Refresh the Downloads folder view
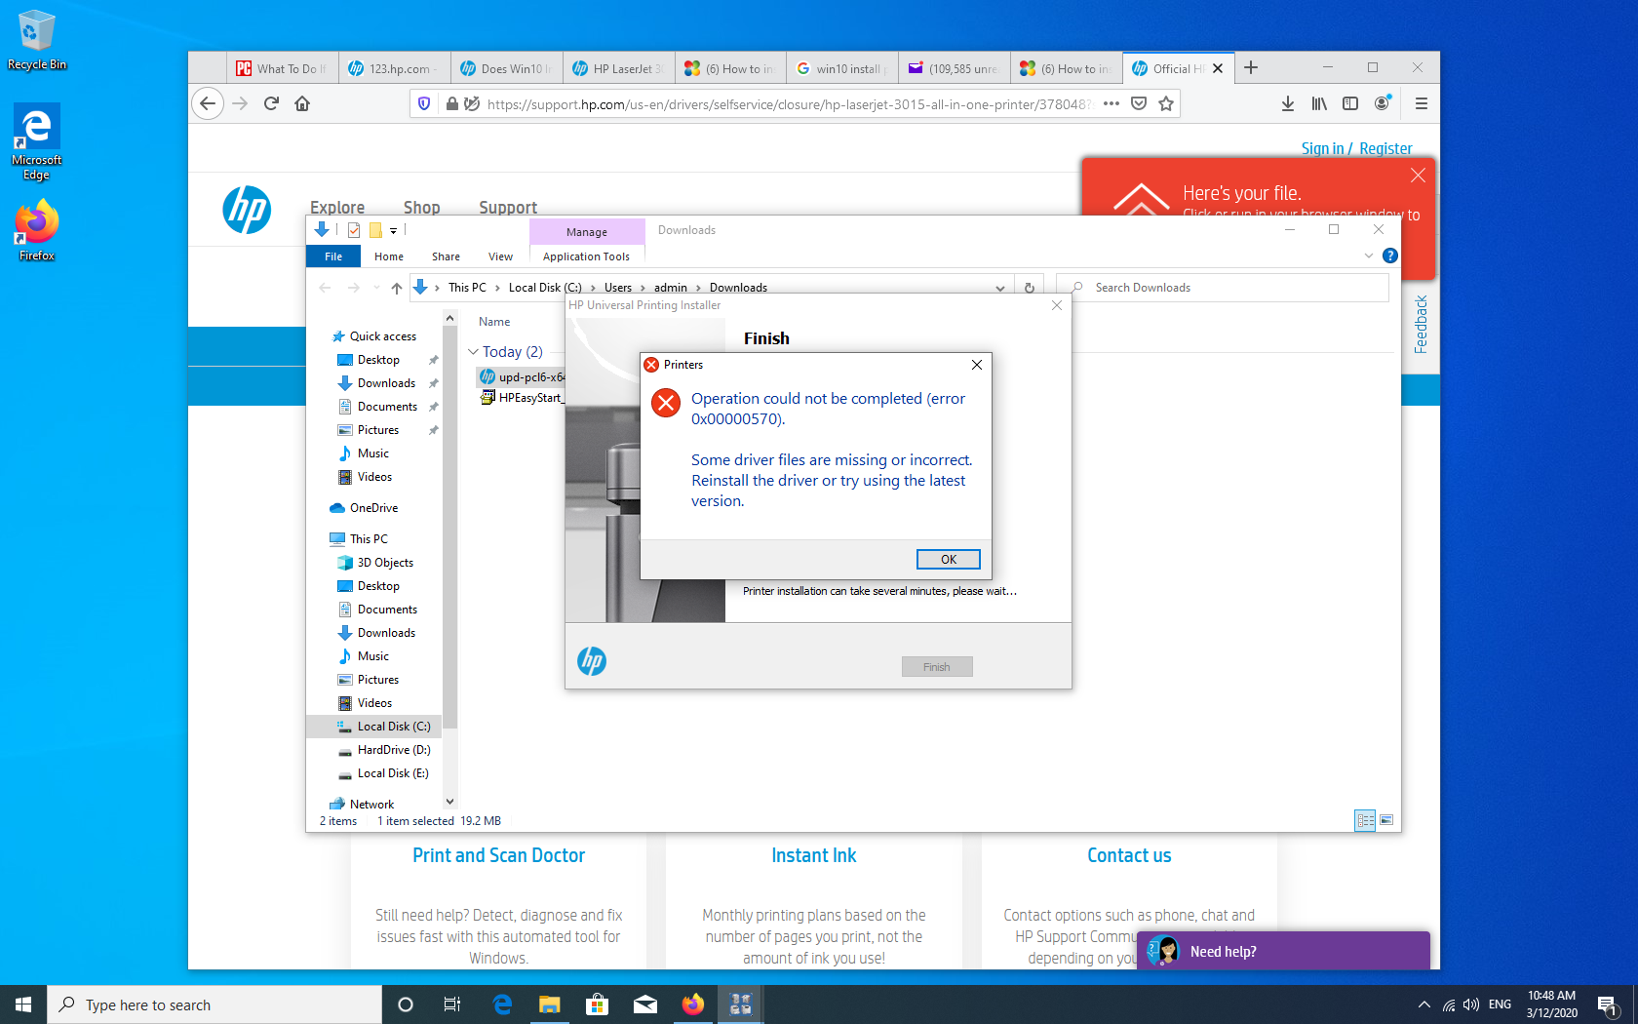 click(x=1029, y=288)
